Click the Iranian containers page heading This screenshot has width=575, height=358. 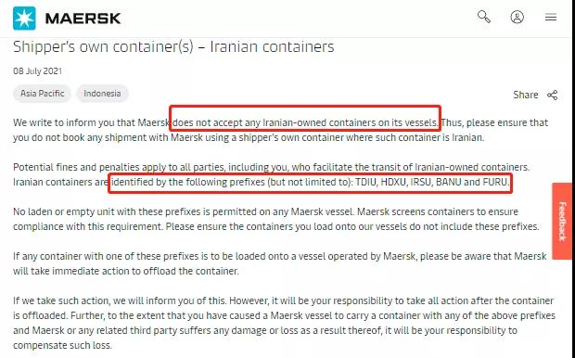[x=173, y=47]
